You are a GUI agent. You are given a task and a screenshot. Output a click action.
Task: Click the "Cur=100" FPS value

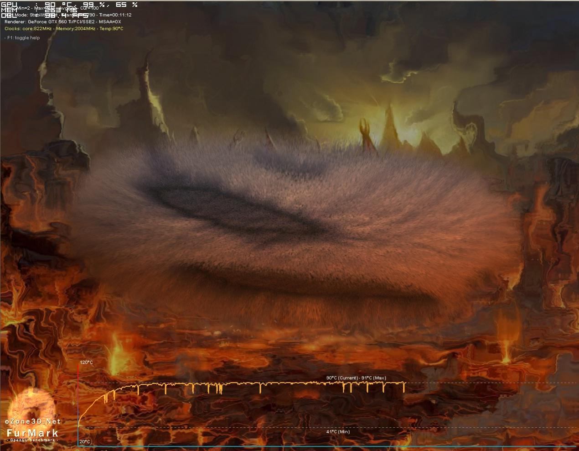tap(89, 8)
